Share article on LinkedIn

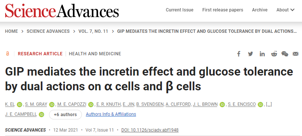point(262,54)
